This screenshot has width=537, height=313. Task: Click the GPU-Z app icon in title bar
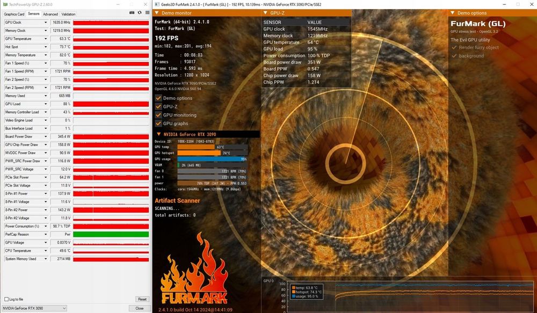pos(5,4)
